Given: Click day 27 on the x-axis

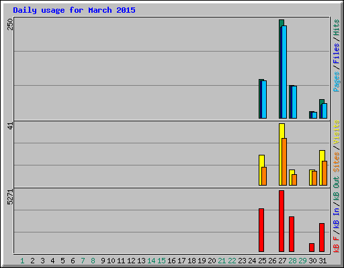Looking at the screenshot, I should (282, 261).
